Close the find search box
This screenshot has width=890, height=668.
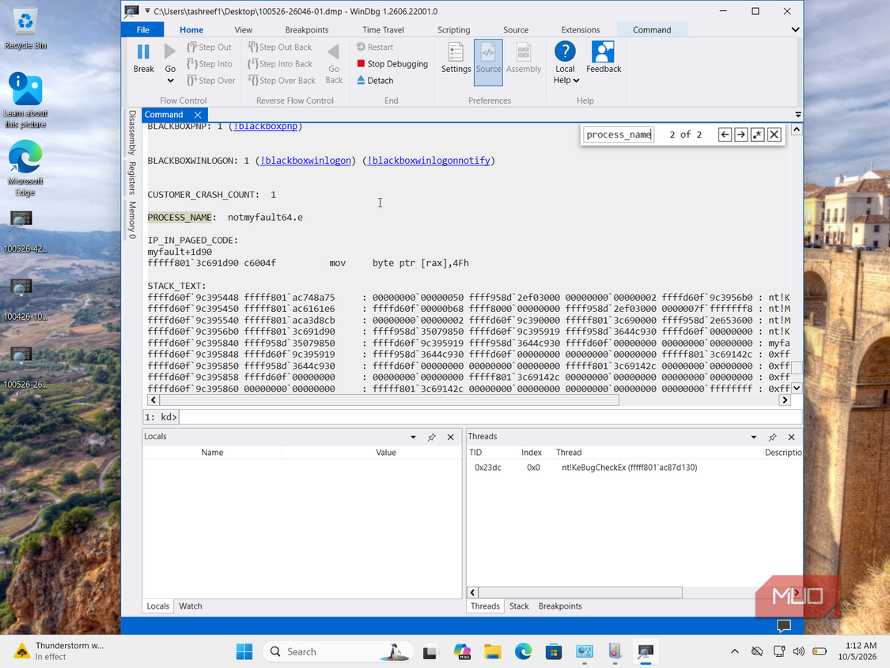[x=774, y=135]
